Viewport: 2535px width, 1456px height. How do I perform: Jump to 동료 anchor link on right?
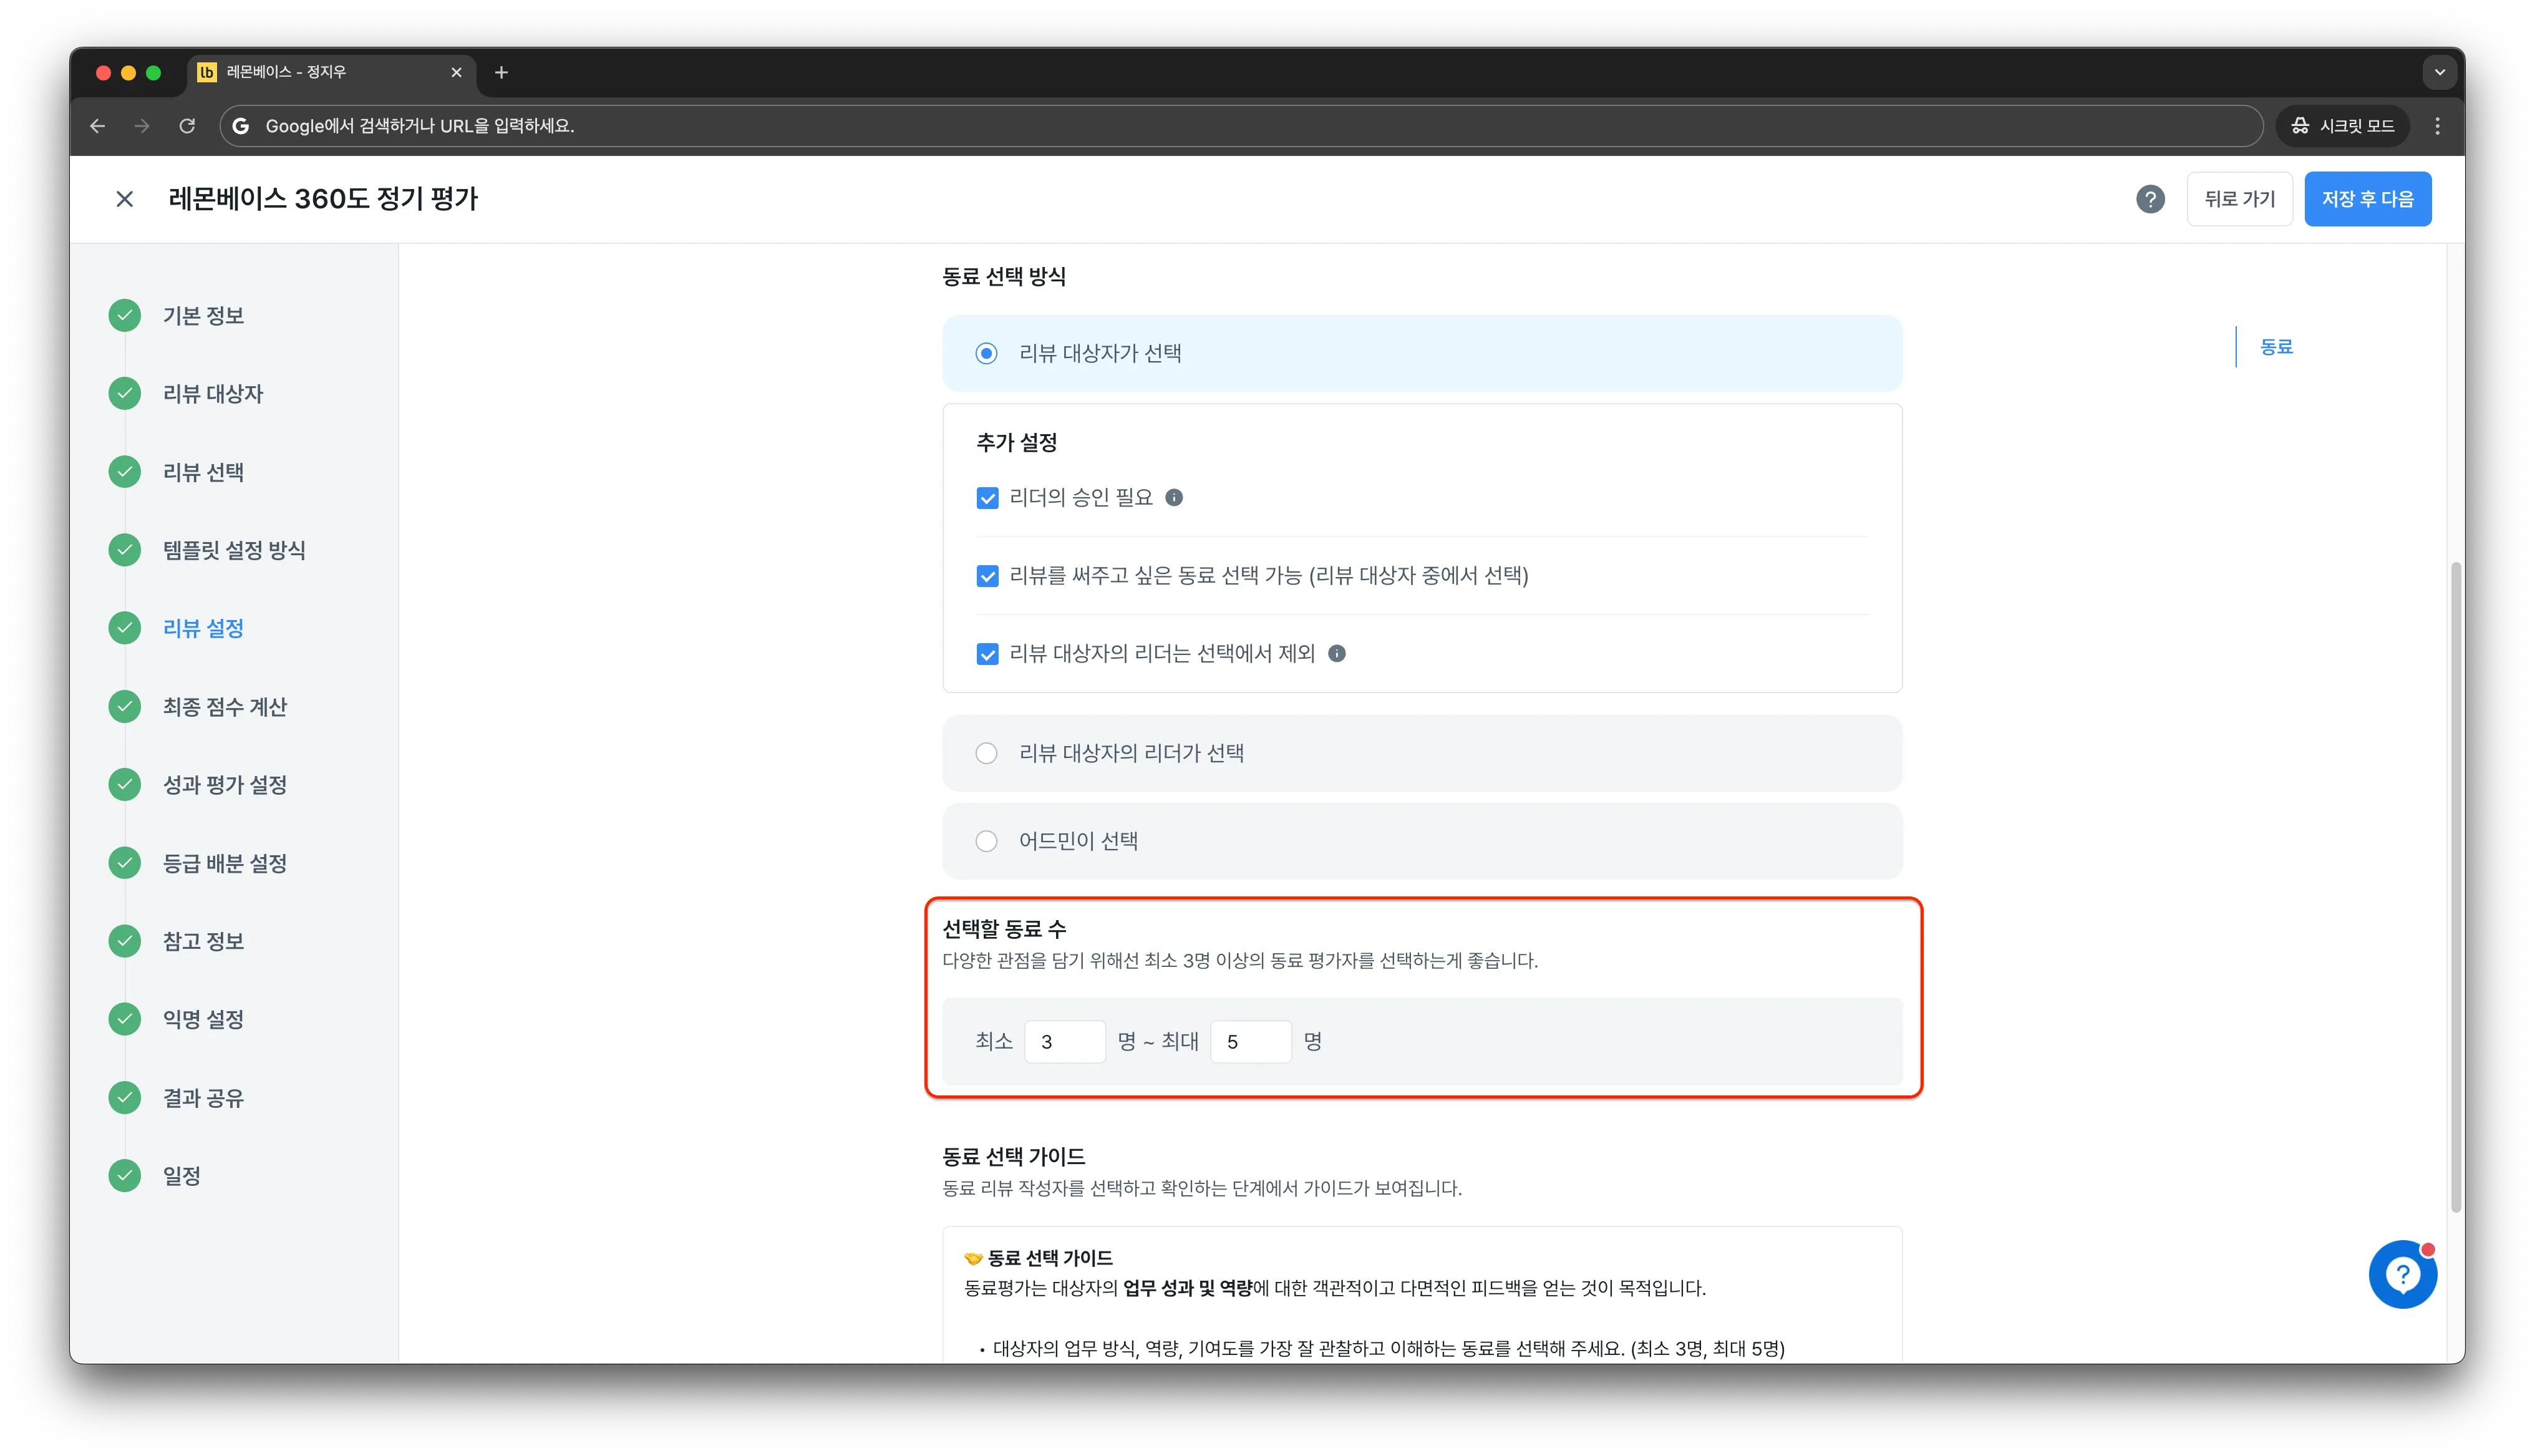coord(2276,347)
